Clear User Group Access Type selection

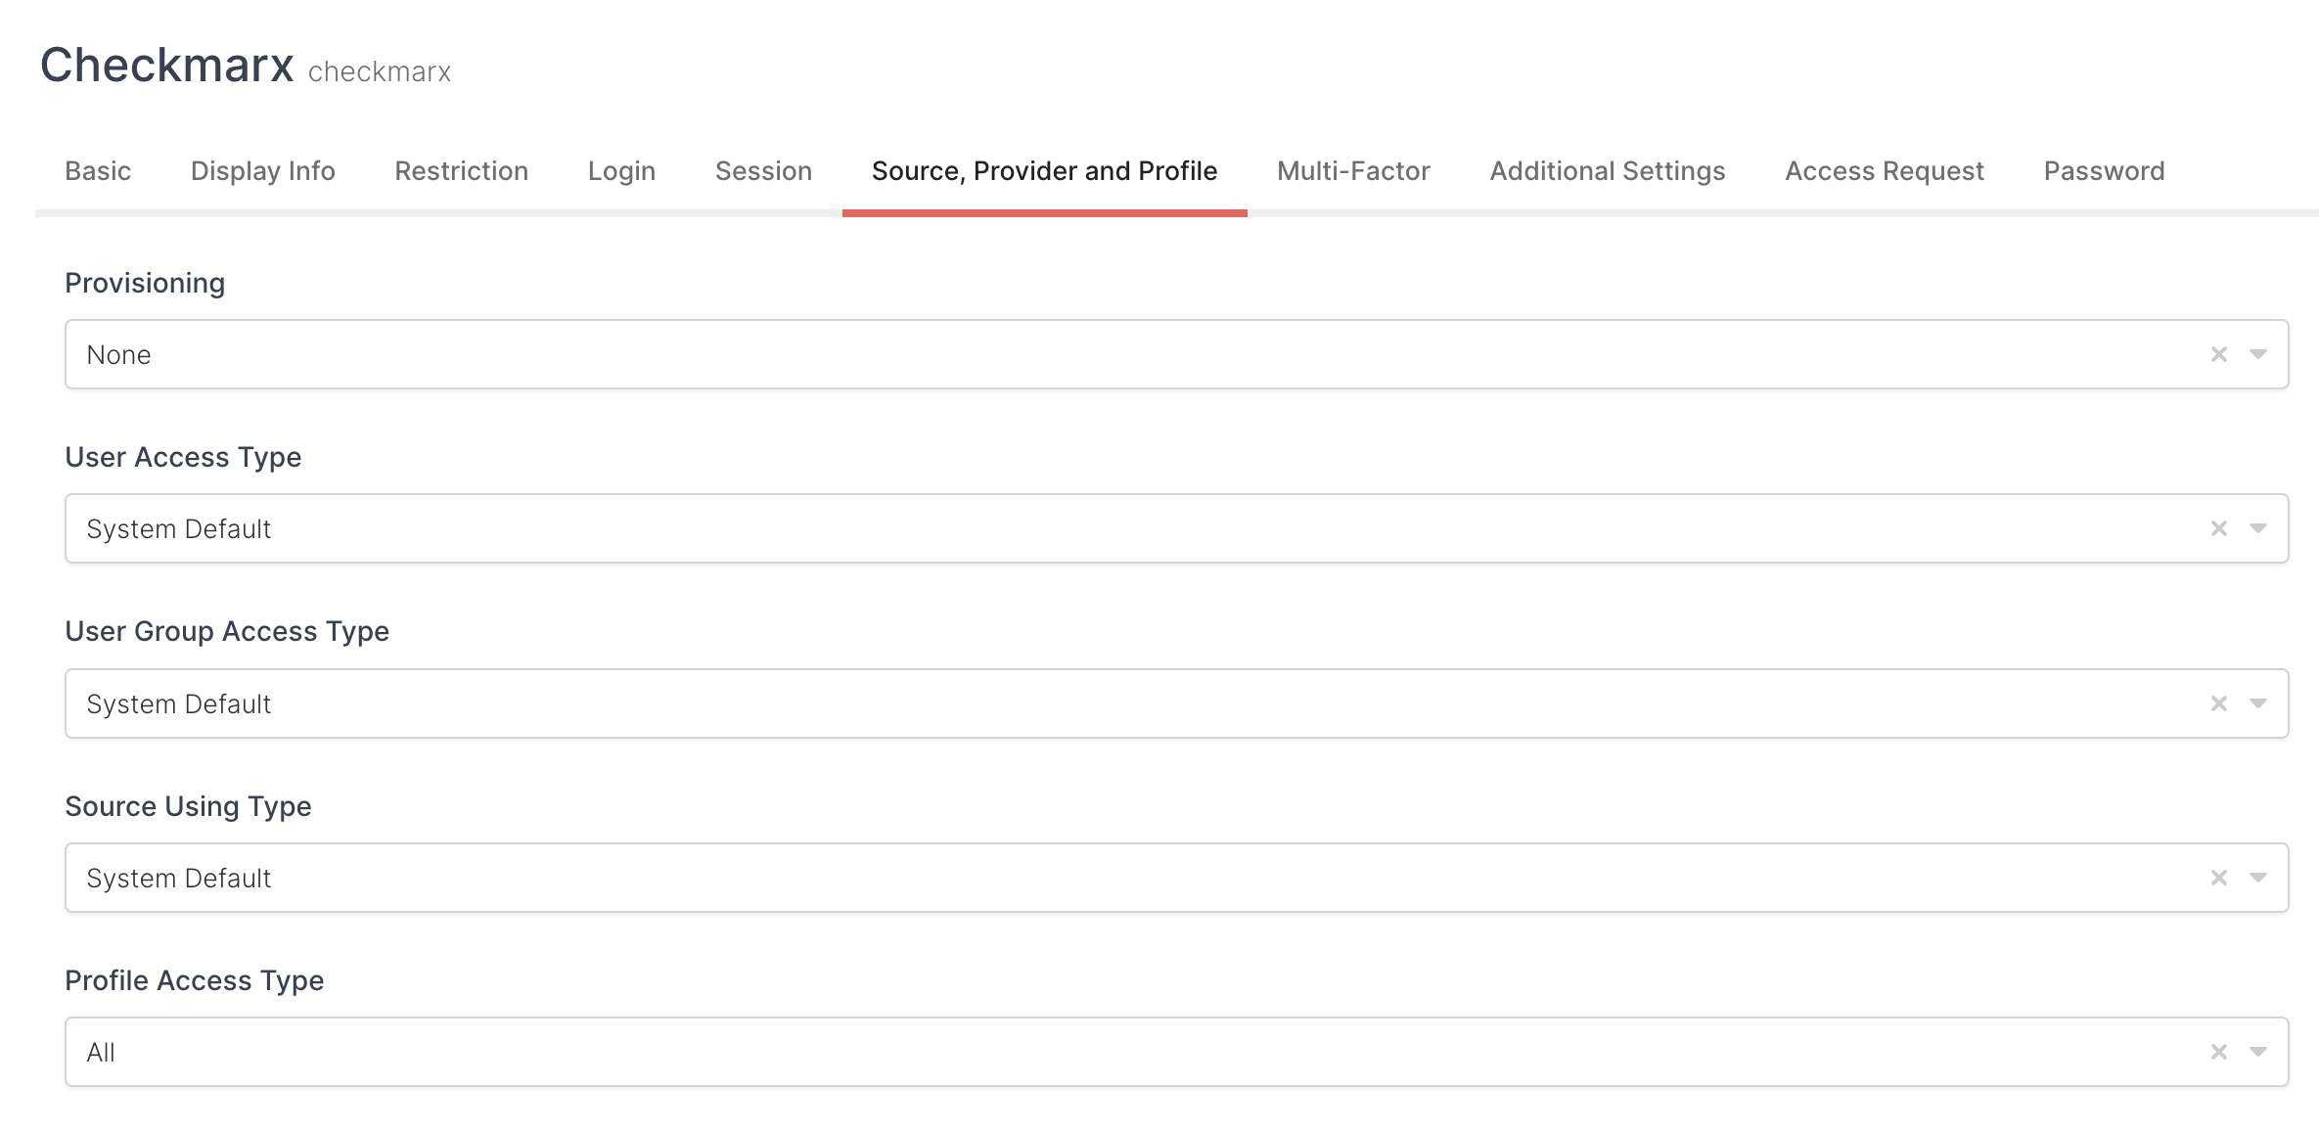2218,703
